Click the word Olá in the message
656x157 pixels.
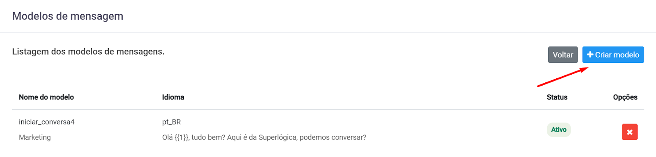(167, 137)
